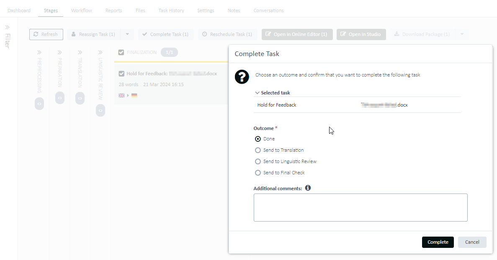497x260 pixels.
Task: Select the Done outcome radio button
Action: tap(258, 139)
